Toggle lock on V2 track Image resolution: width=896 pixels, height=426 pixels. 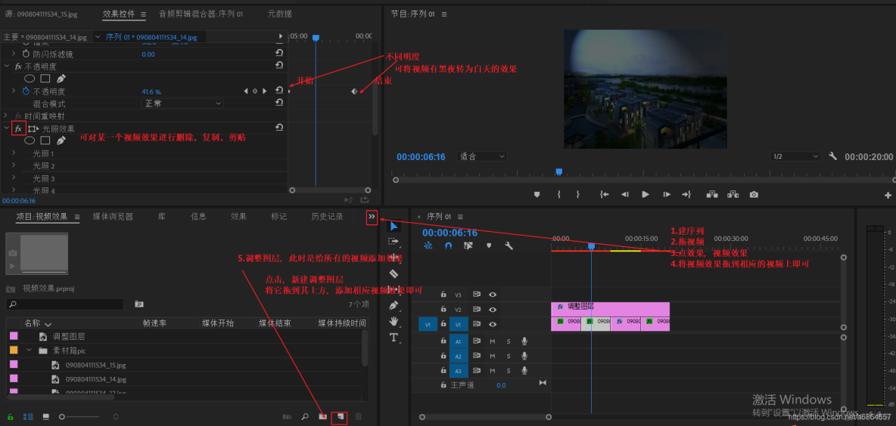coord(443,309)
